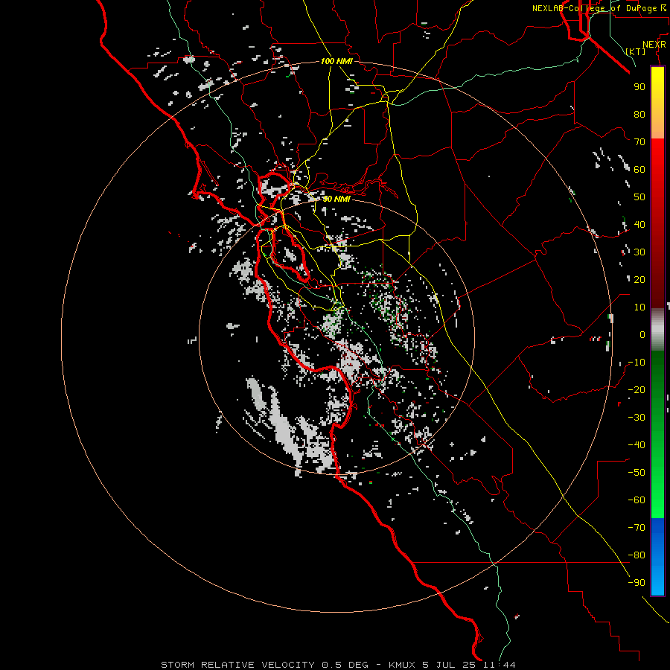The image size is (670, 670).
Task: Click the positive 40 scale label
Action: pyautogui.click(x=639, y=224)
